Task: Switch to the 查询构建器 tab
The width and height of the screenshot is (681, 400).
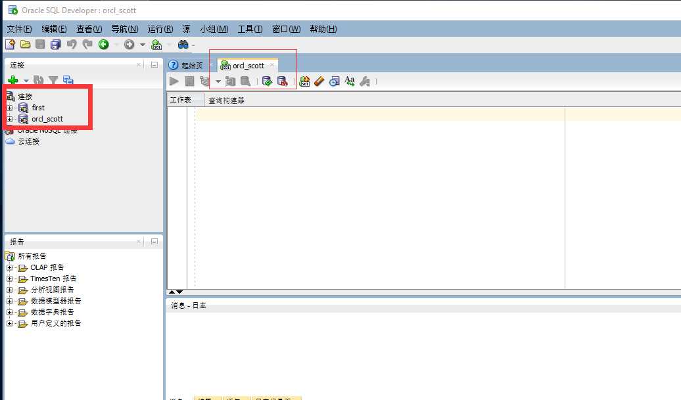Action: pyautogui.click(x=226, y=100)
